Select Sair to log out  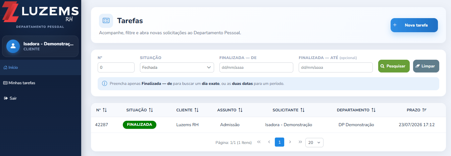tap(41, 98)
